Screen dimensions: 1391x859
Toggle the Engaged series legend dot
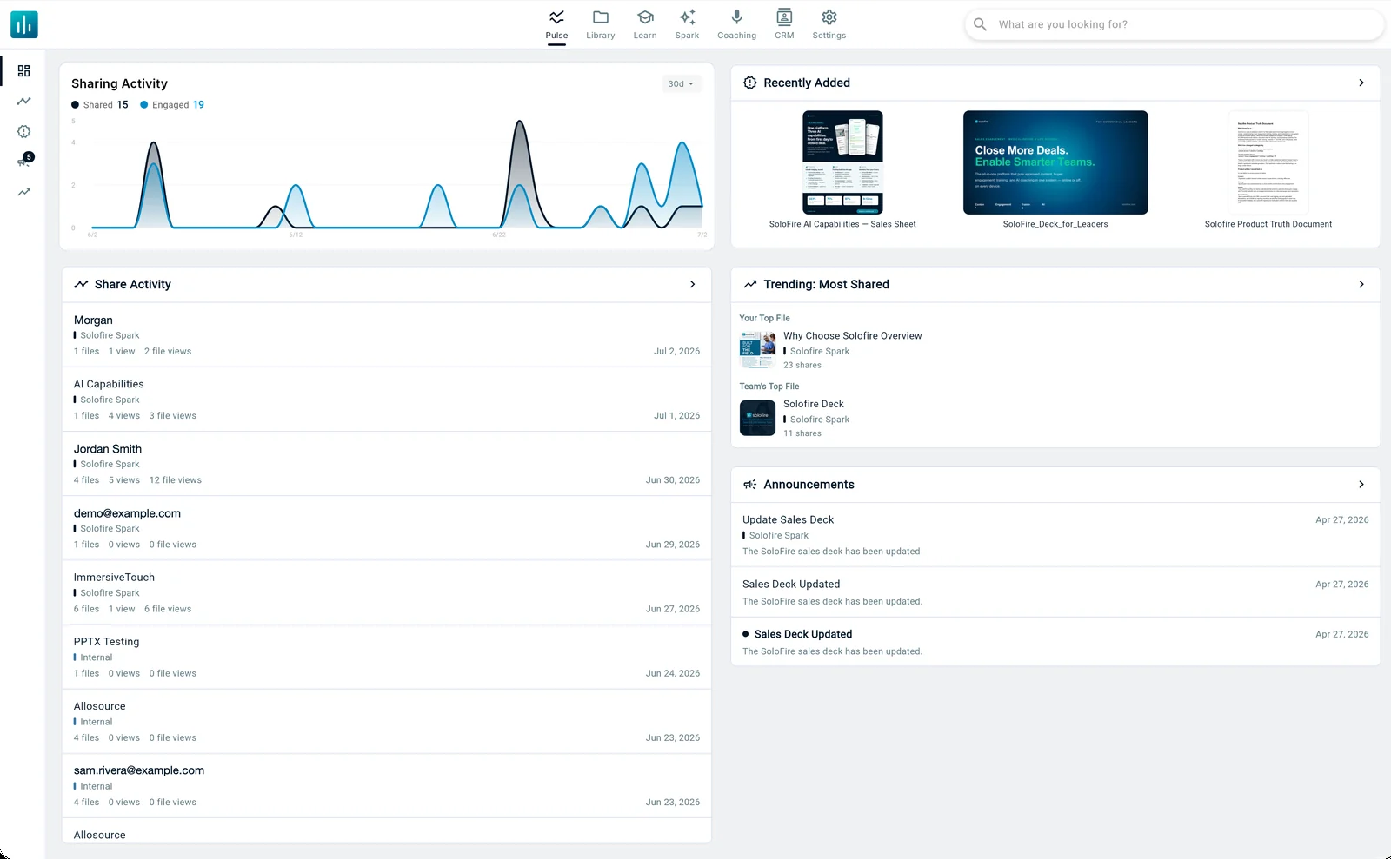(x=144, y=105)
